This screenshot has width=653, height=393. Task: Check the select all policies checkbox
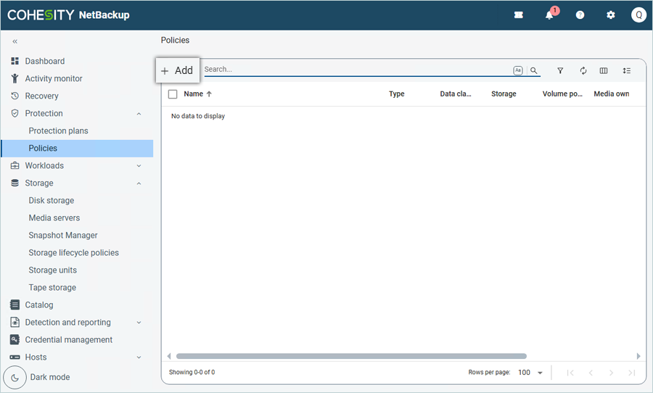pos(173,94)
